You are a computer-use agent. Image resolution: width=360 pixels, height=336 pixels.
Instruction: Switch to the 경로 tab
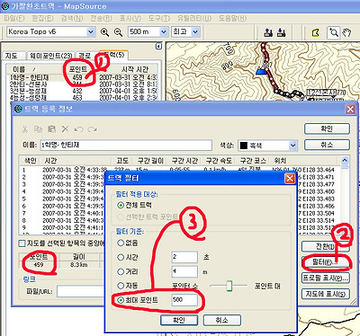tap(85, 56)
